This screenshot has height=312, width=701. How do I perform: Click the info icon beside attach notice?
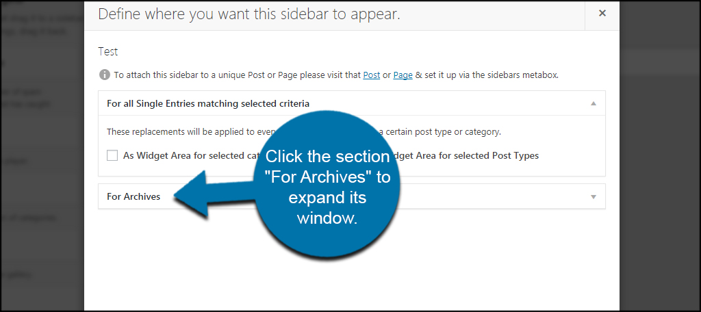click(x=104, y=75)
